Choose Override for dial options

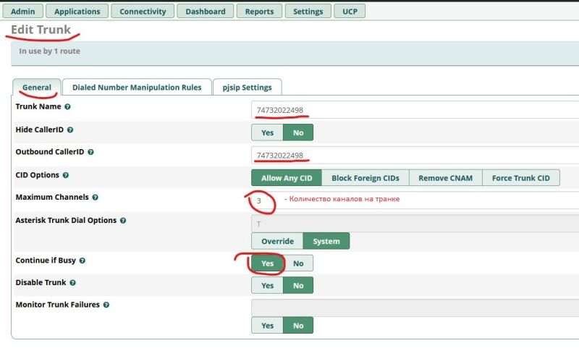[x=277, y=241]
